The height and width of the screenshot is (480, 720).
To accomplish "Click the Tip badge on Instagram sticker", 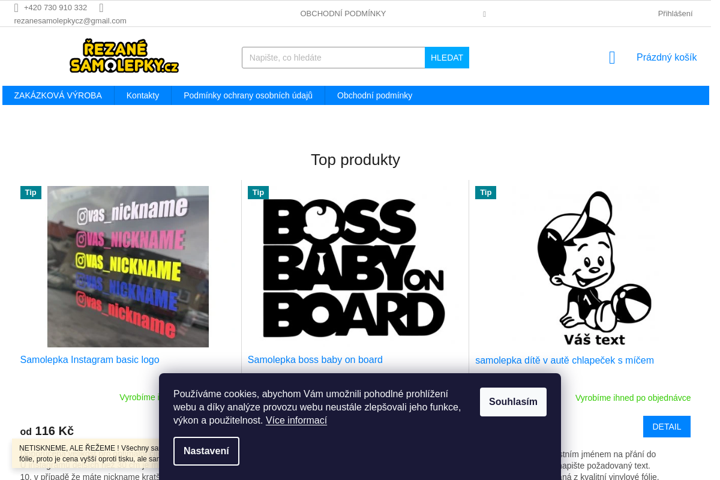I will point(31,193).
